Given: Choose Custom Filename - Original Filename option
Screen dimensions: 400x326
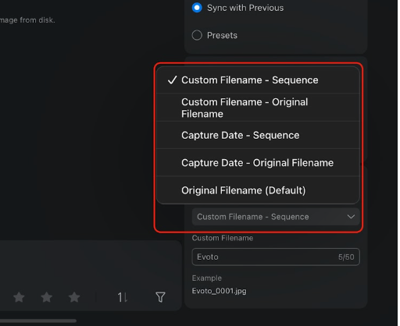Looking at the screenshot, I should [258, 108].
